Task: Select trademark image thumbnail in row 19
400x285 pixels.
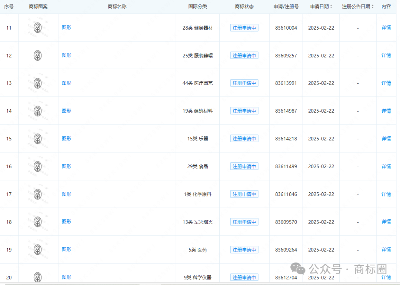Action: (38, 250)
